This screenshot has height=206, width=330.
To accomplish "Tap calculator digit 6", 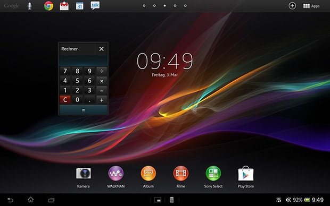I will (89, 81).
